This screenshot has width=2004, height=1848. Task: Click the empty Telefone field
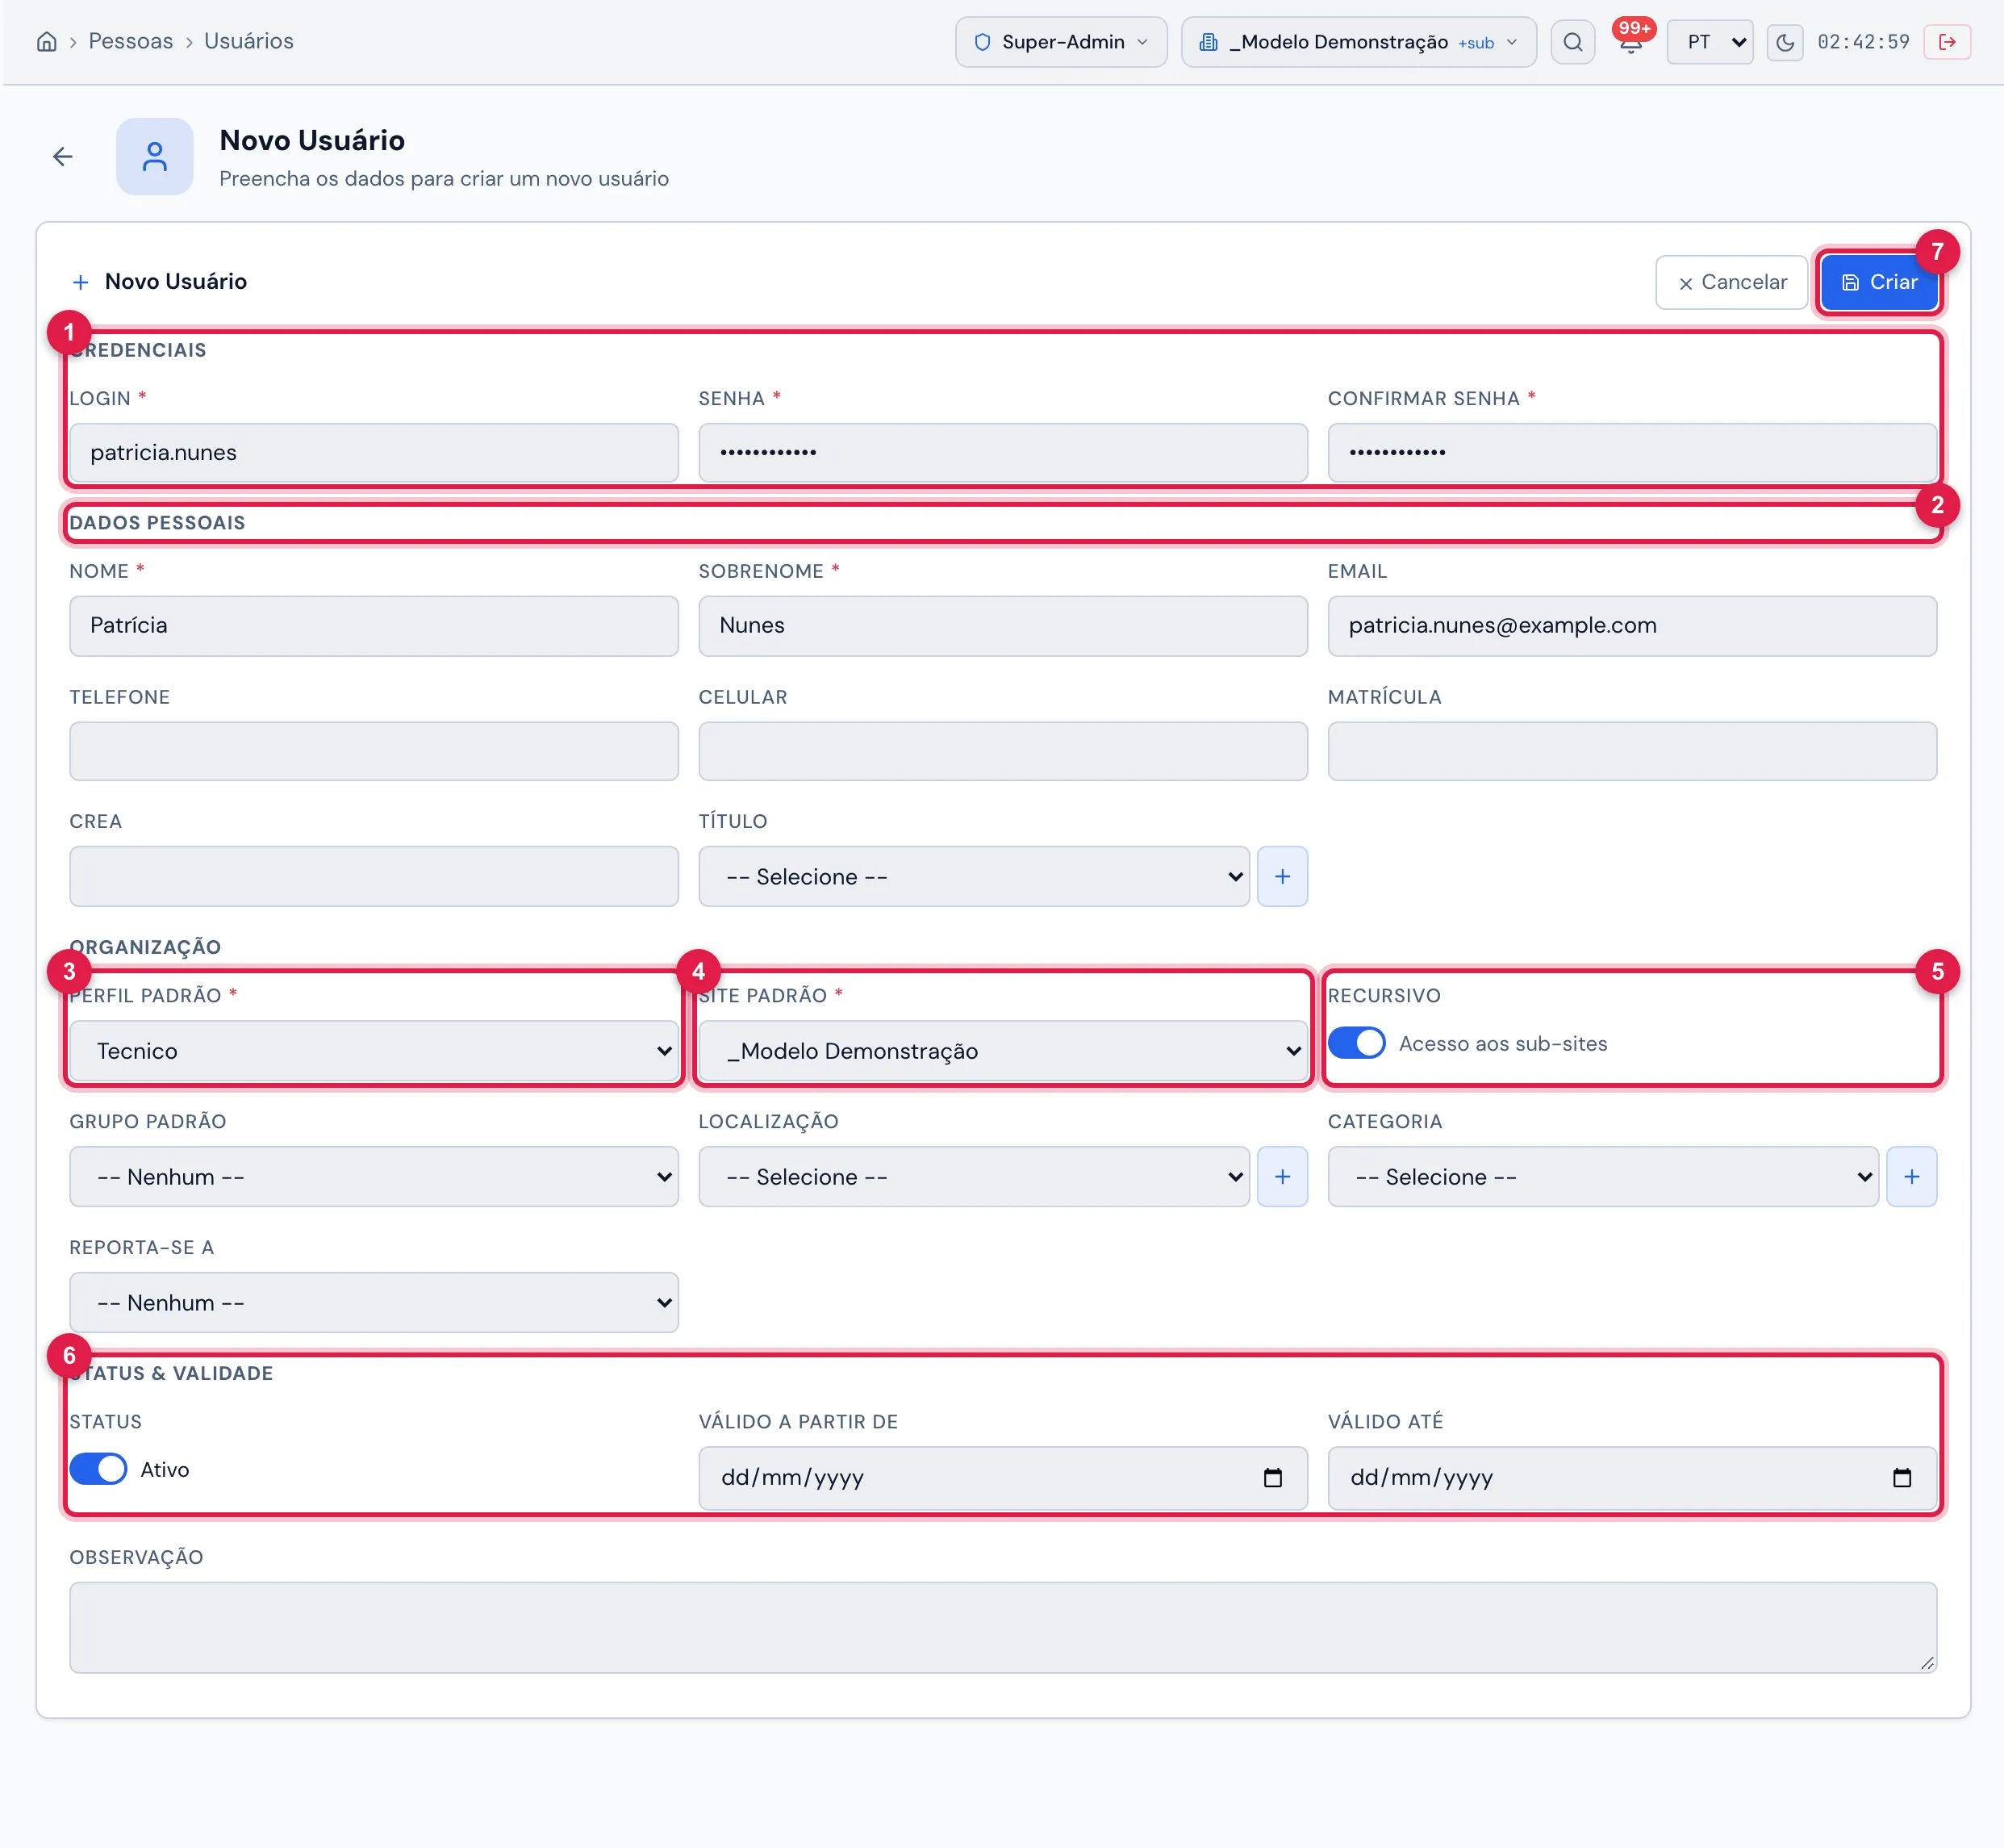coord(374,751)
